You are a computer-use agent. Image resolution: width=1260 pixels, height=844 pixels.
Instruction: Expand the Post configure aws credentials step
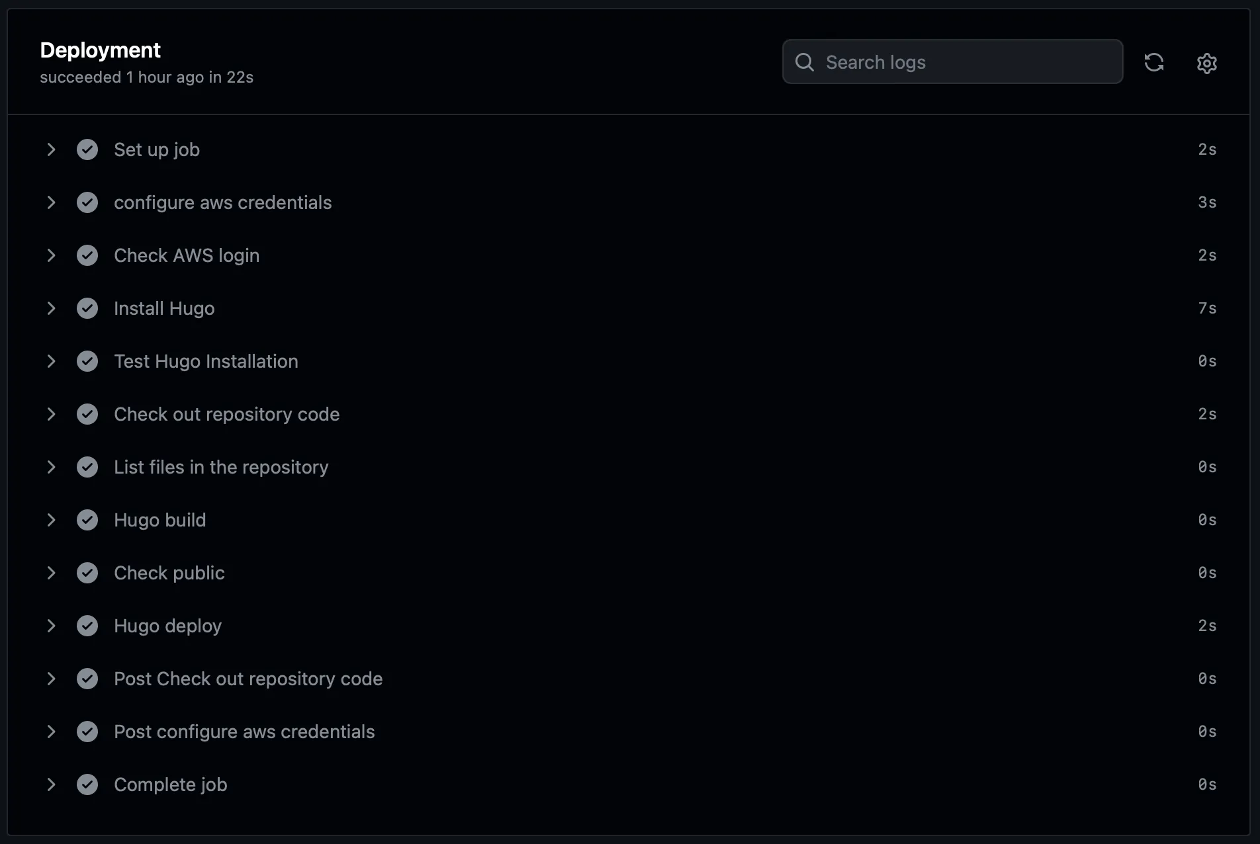pos(52,732)
